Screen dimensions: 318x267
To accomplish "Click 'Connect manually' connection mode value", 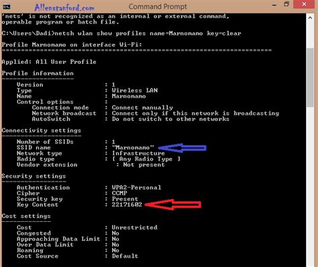I will click(x=142, y=108).
